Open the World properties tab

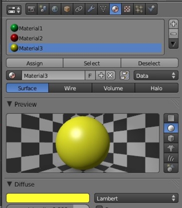pos(55,9)
